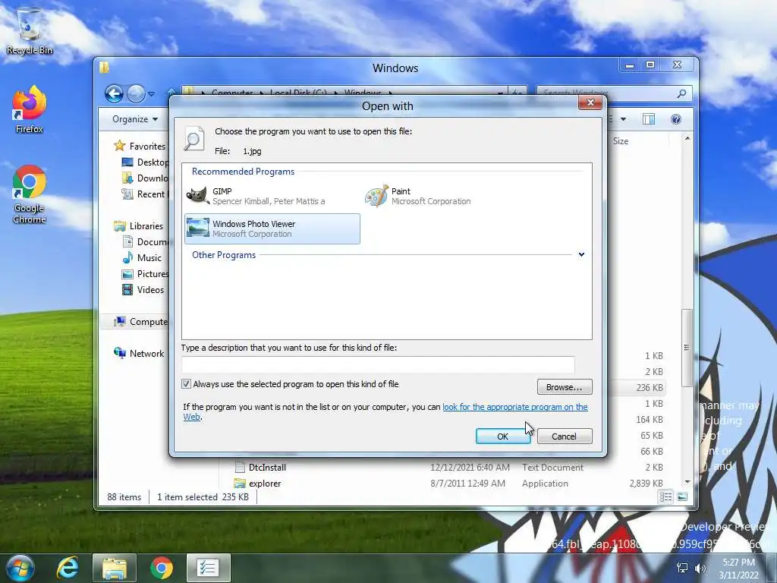The image size is (777, 583).
Task: Click the Explorer forward arrow button
Action: click(x=136, y=93)
